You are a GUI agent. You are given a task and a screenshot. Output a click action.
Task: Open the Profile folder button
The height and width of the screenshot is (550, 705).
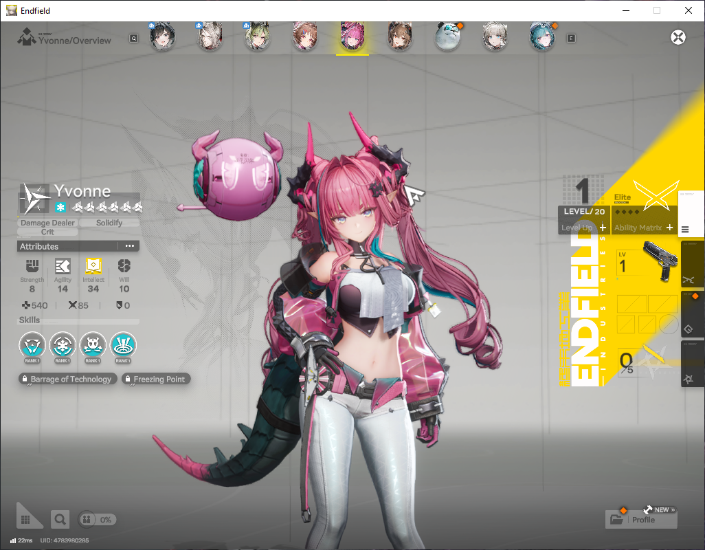tap(641, 520)
